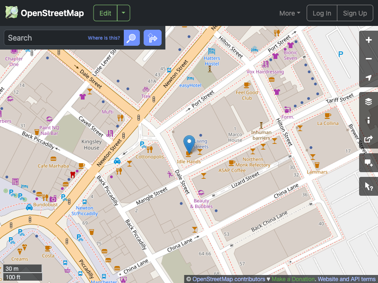
Task: Click inside the Search input field
Action: (x=57, y=38)
